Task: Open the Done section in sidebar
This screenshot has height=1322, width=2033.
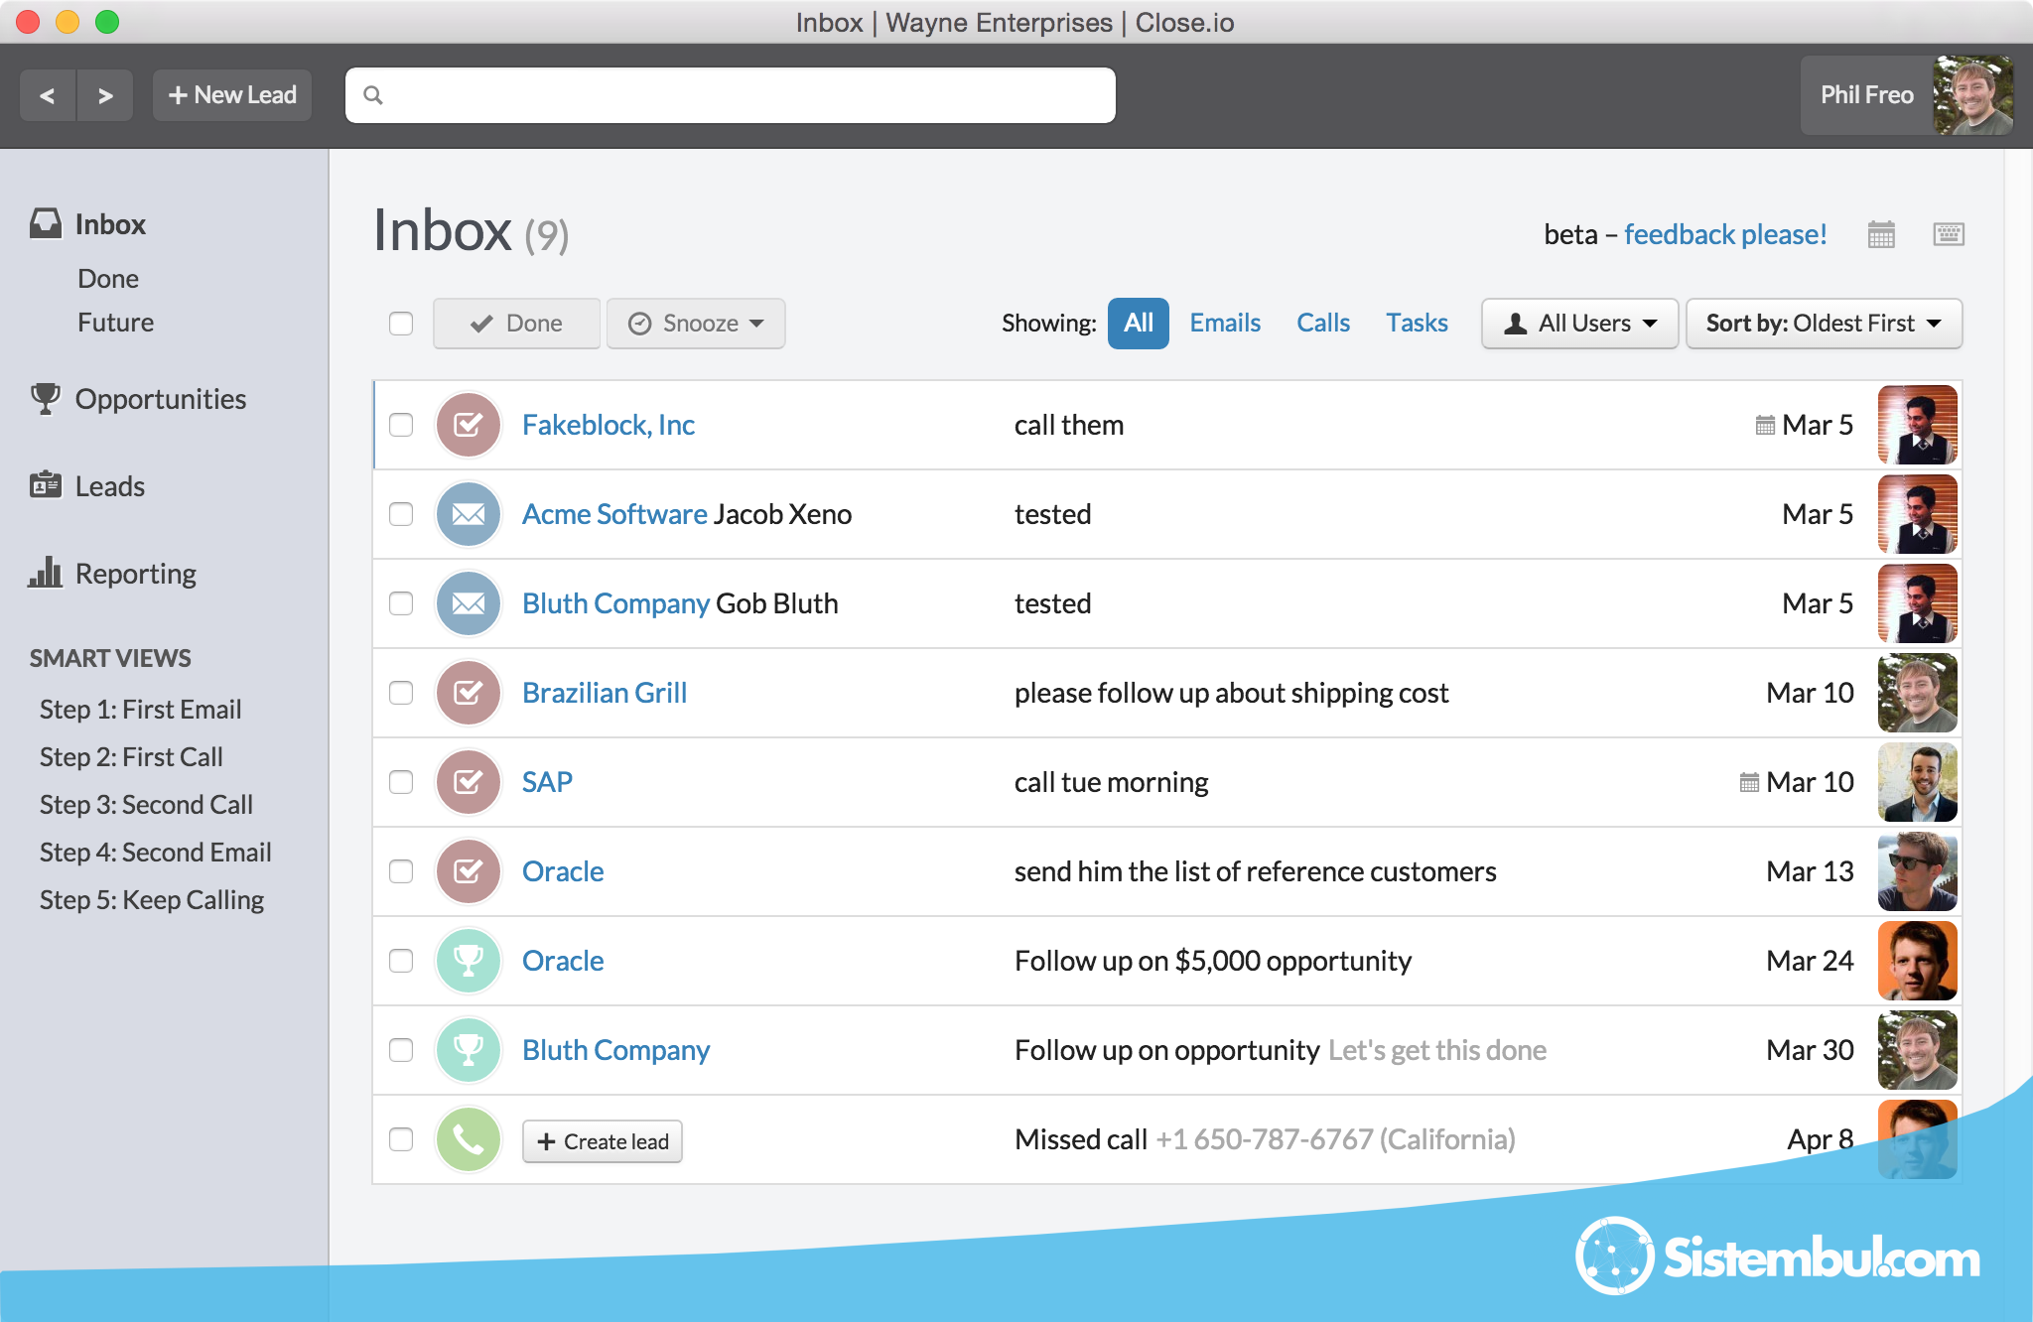Action: [108, 279]
